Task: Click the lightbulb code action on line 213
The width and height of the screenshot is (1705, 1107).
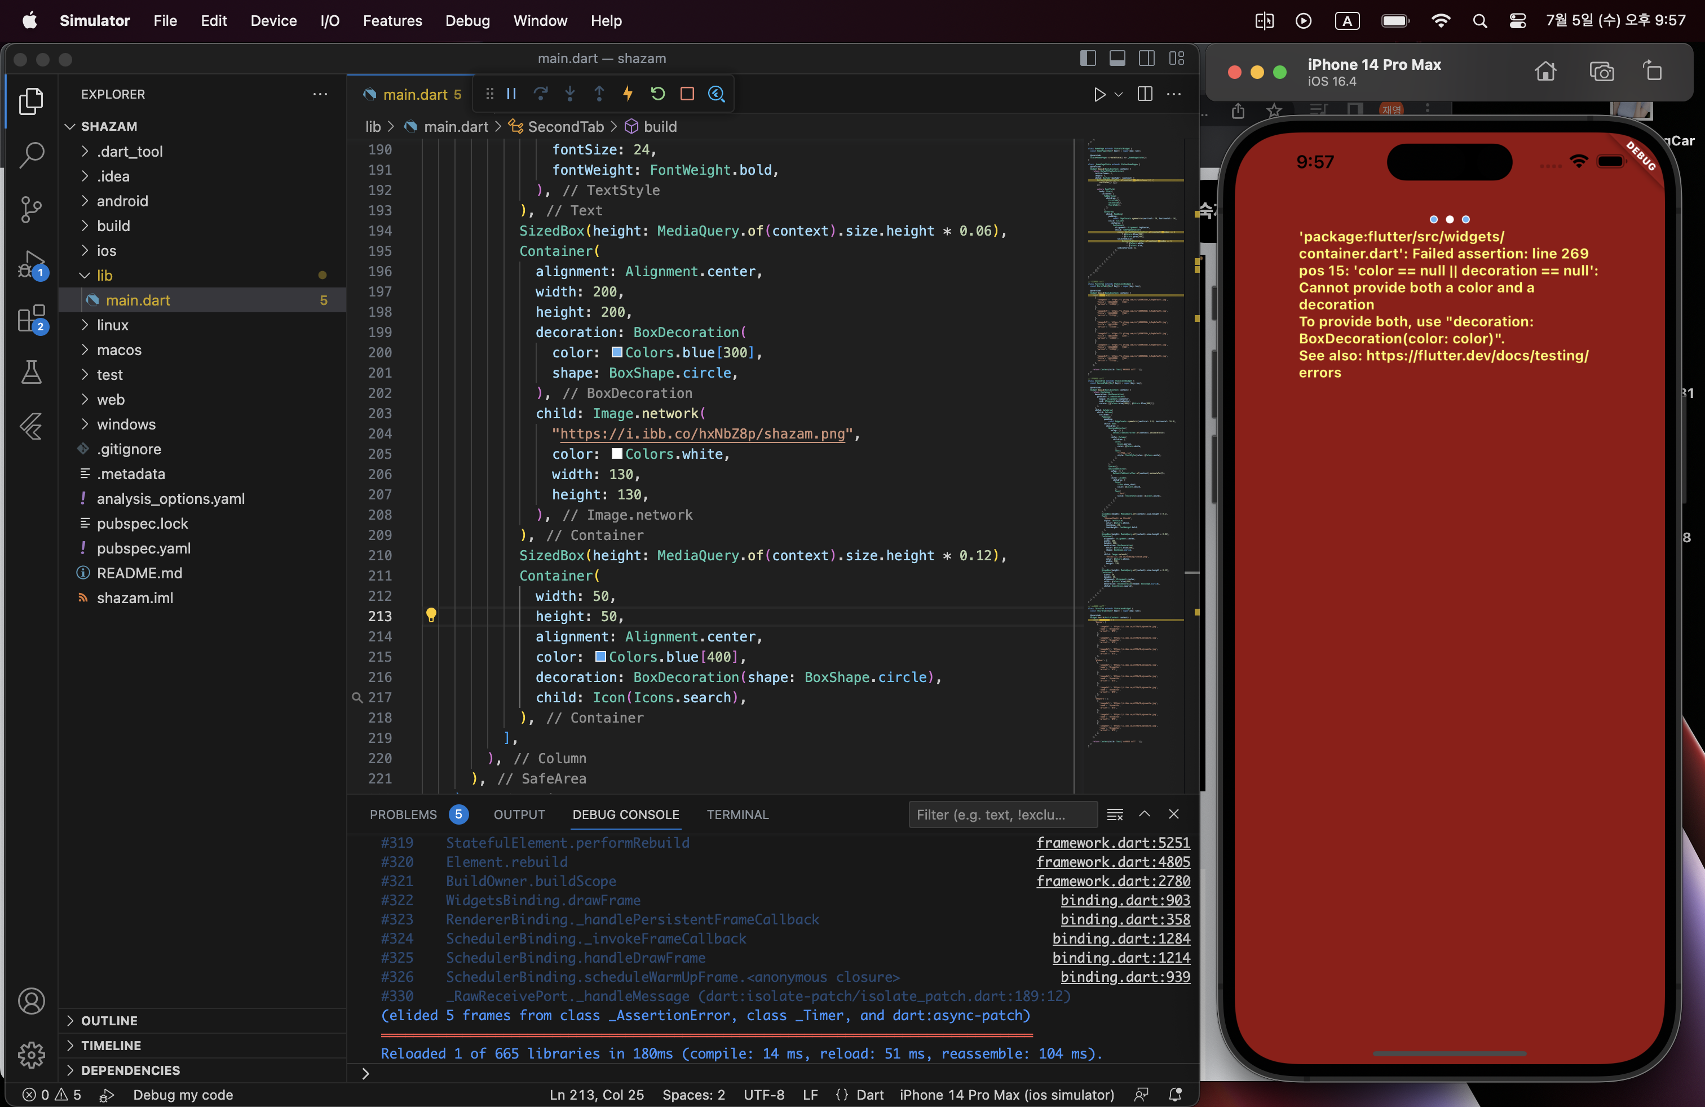Action: coord(431,615)
